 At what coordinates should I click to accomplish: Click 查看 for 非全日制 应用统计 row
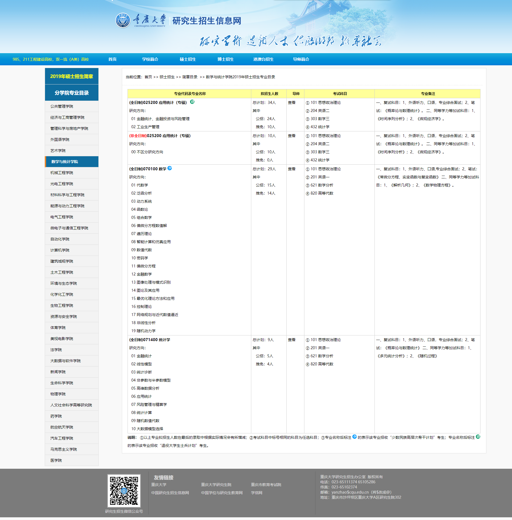[x=292, y=136]
